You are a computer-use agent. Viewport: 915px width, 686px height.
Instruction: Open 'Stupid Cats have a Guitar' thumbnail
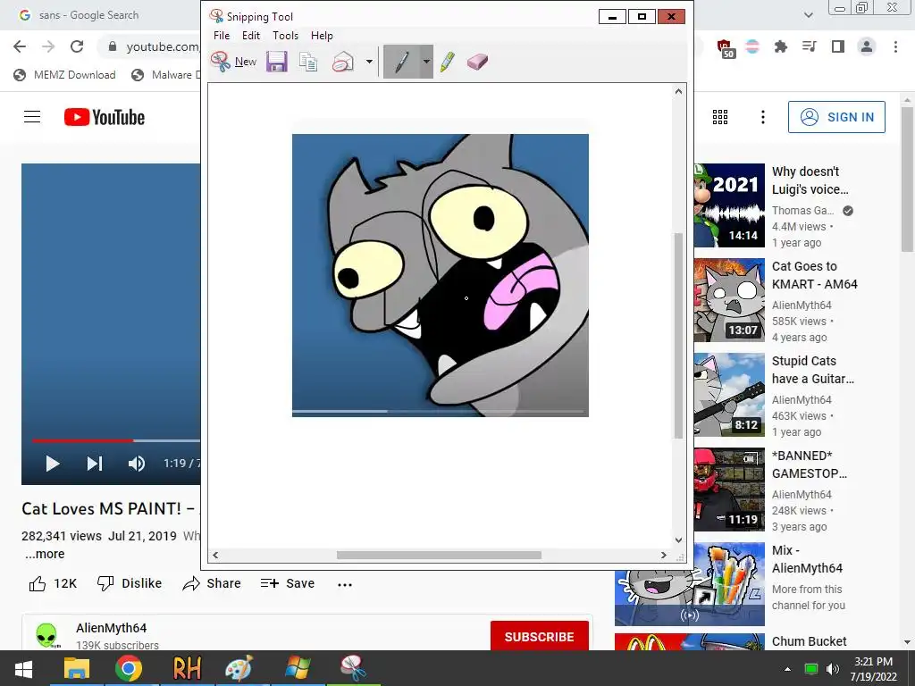729,395
